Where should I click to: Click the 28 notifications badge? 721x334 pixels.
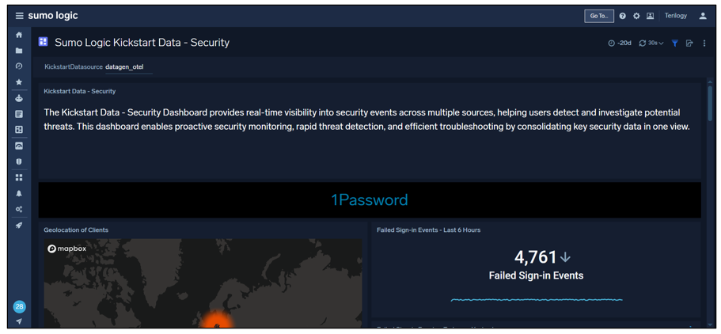pyautogui.click(x=19, y=306)
